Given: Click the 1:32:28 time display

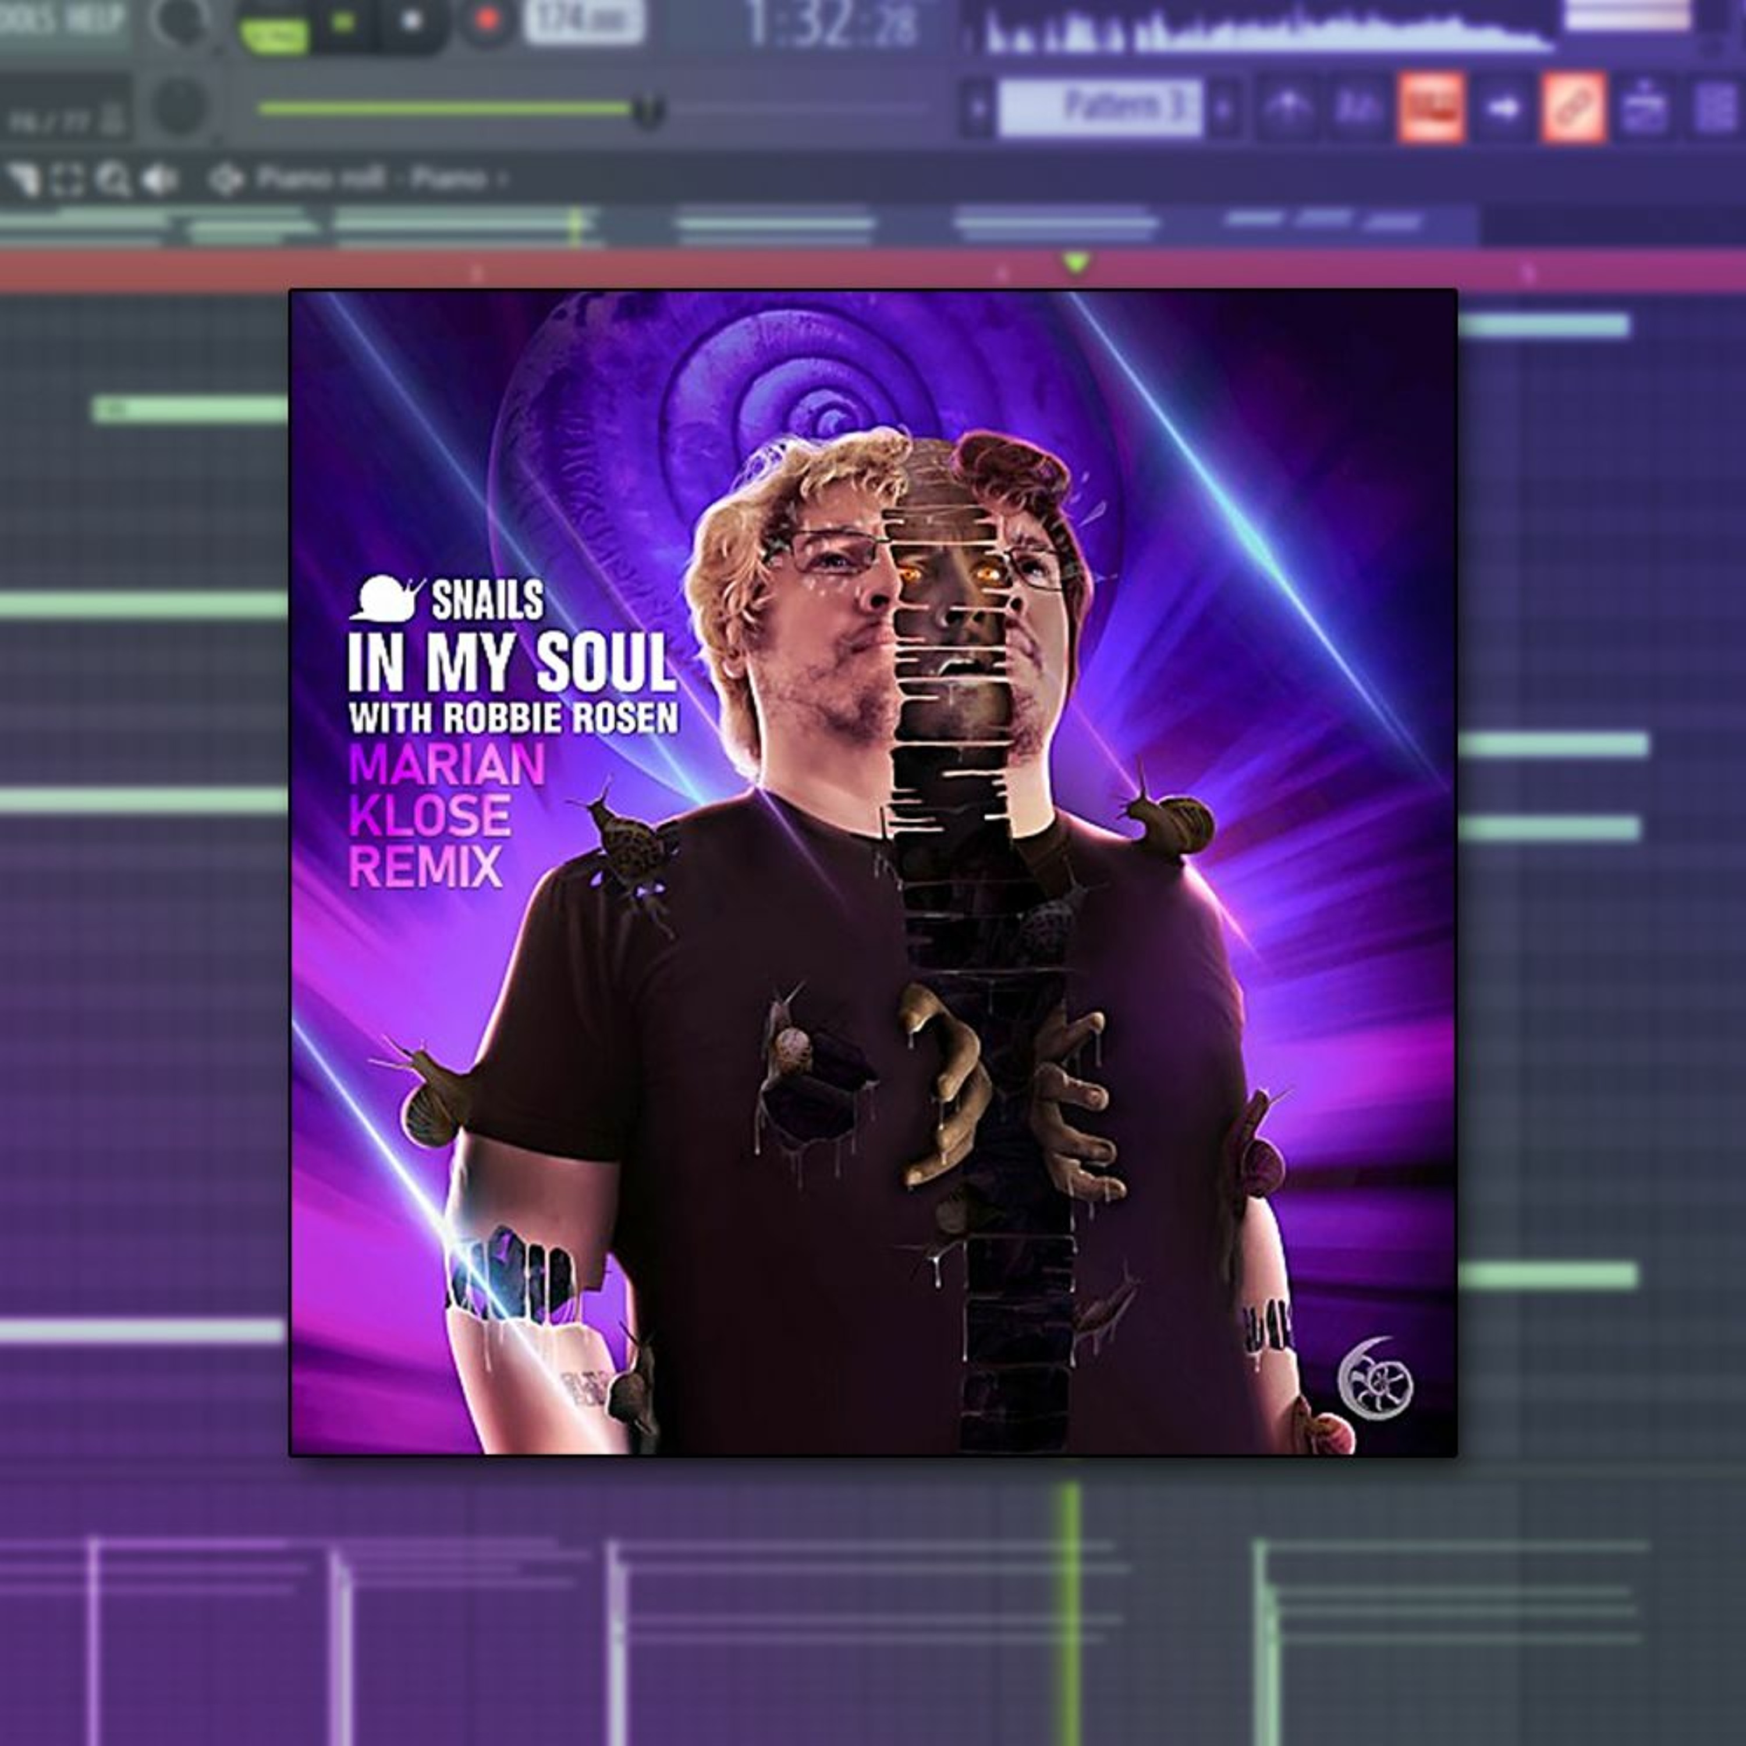Looking at the screenshot, I should (832, 23).
